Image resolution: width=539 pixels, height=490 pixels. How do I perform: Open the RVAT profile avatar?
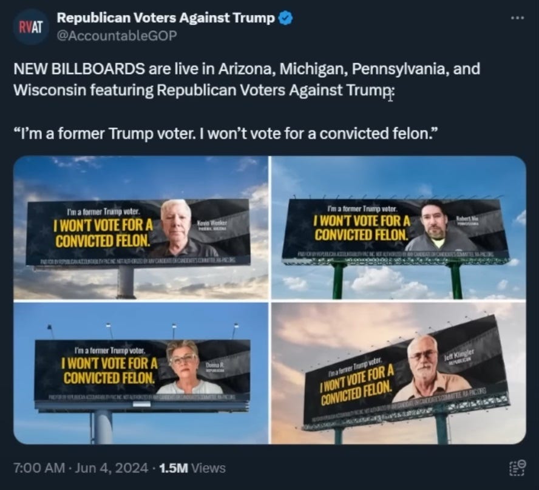pos(30,27)
